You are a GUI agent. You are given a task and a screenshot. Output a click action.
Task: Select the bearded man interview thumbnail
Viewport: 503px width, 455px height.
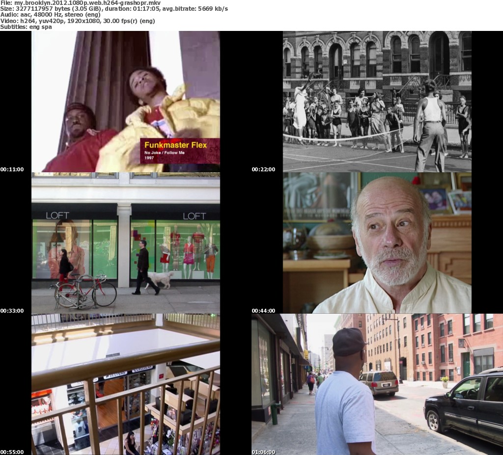coord(377,243)
